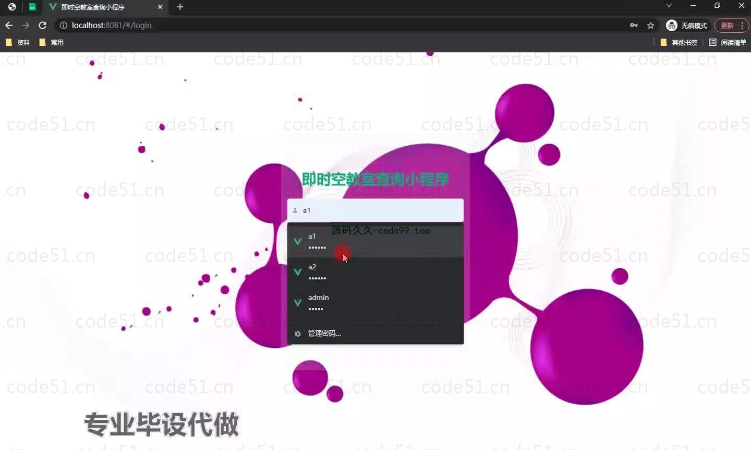The height and width of the screenshot is (450, 751).
Task: Minimize the browser window
Action: coord(693,6)
